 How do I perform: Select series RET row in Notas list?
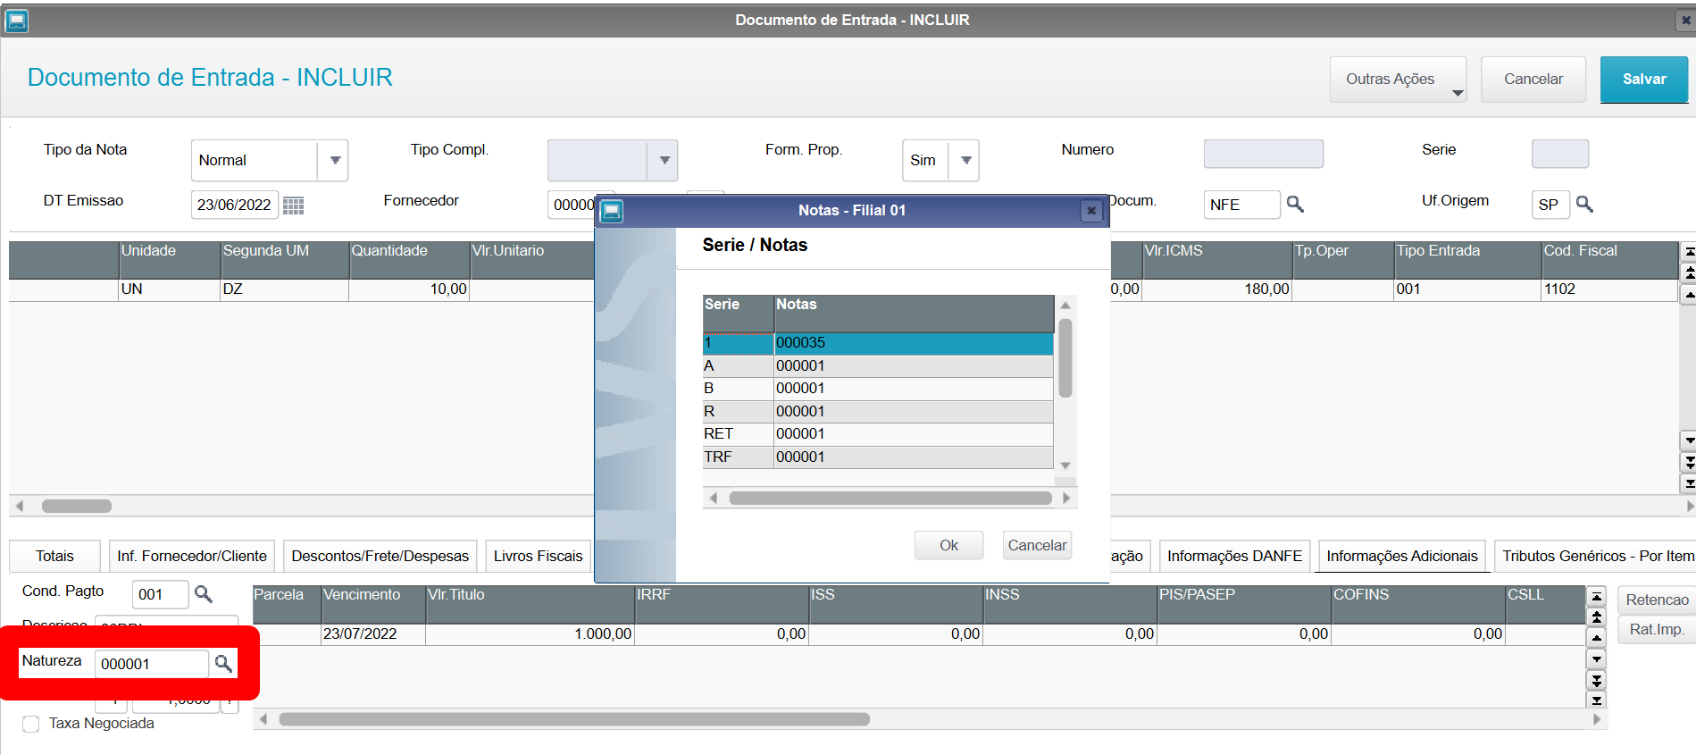878,434
